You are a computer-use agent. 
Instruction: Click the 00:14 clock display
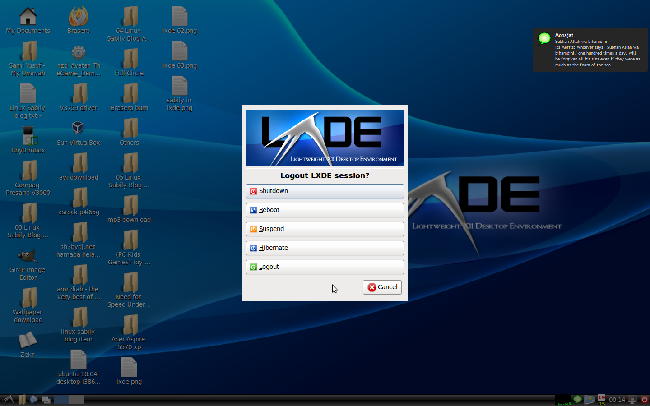click(617, 400)
